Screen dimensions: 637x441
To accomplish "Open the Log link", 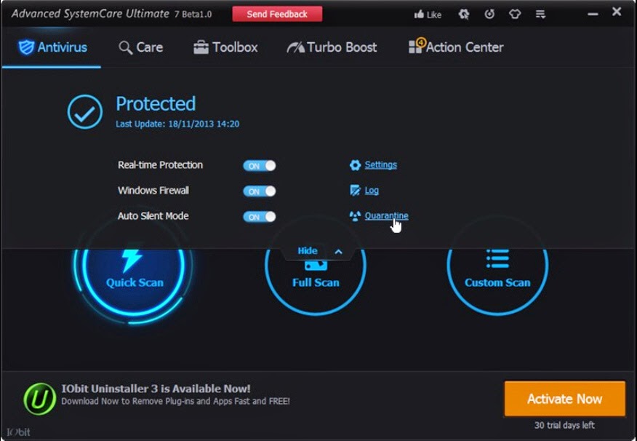I will 372,190.
